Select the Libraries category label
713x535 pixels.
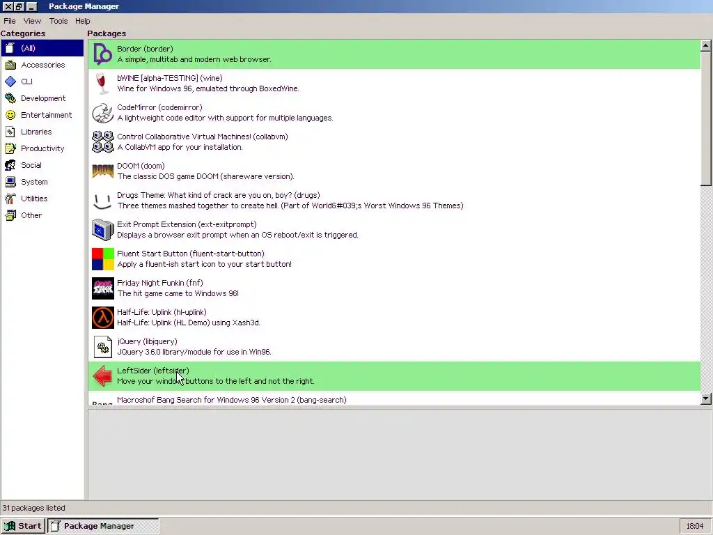coord(36,132)
